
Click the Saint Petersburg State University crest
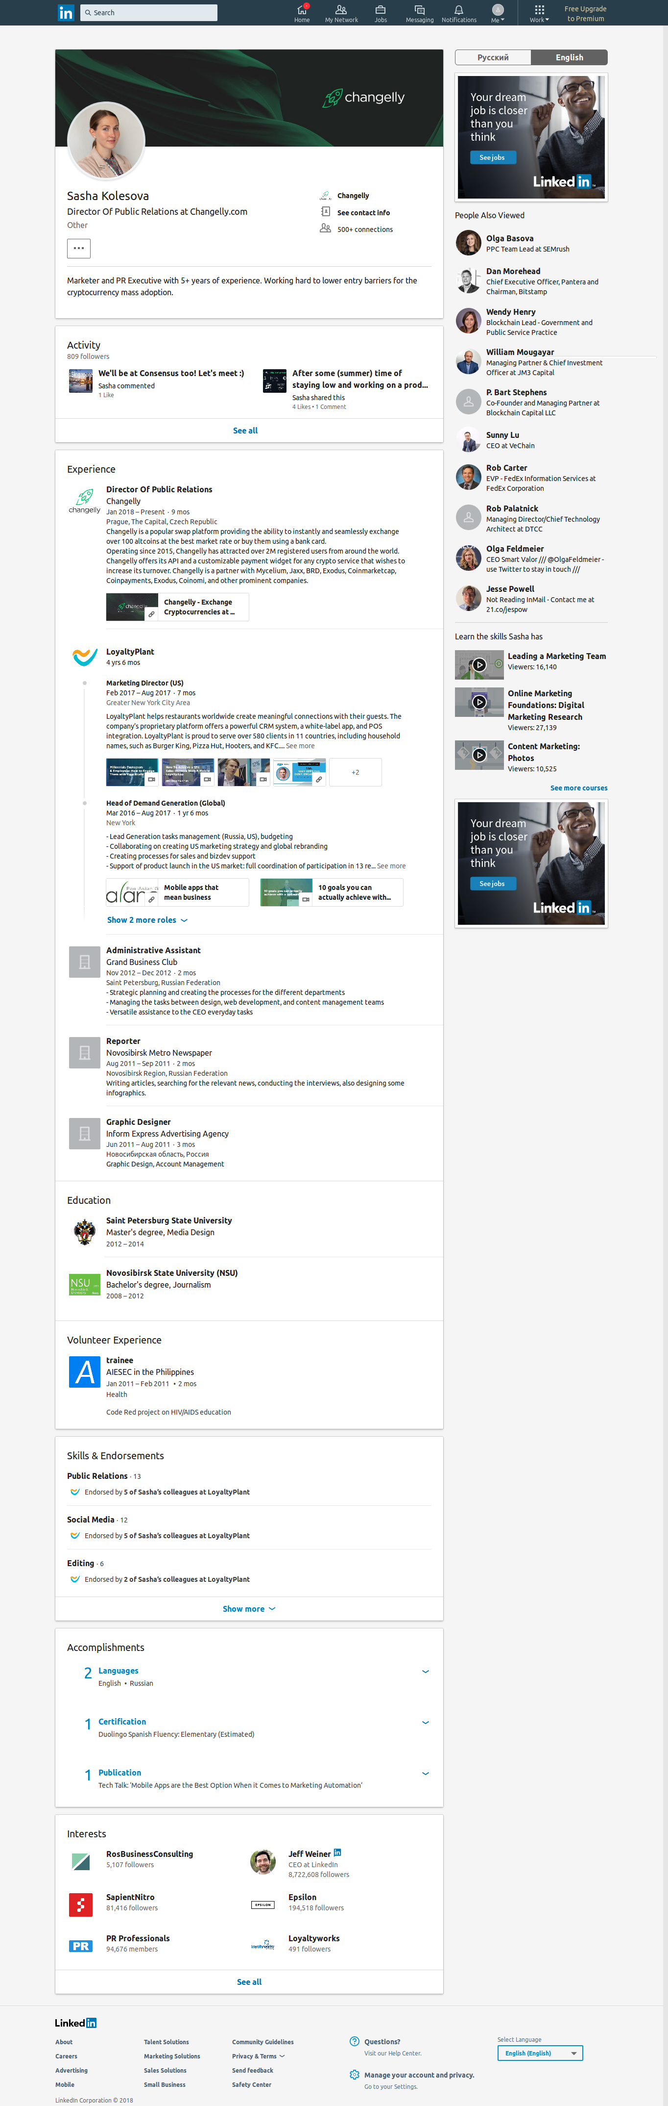84,1231
